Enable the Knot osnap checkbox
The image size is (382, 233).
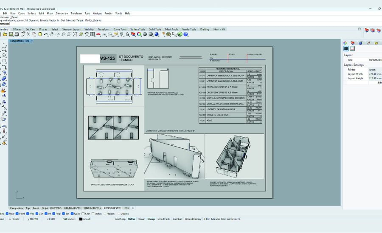coord(84,214)
